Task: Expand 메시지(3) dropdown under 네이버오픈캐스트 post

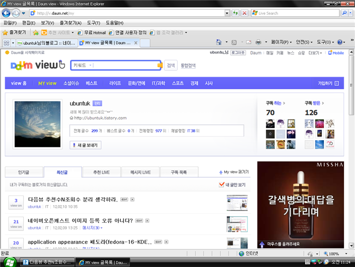Action: coord(92,228)
